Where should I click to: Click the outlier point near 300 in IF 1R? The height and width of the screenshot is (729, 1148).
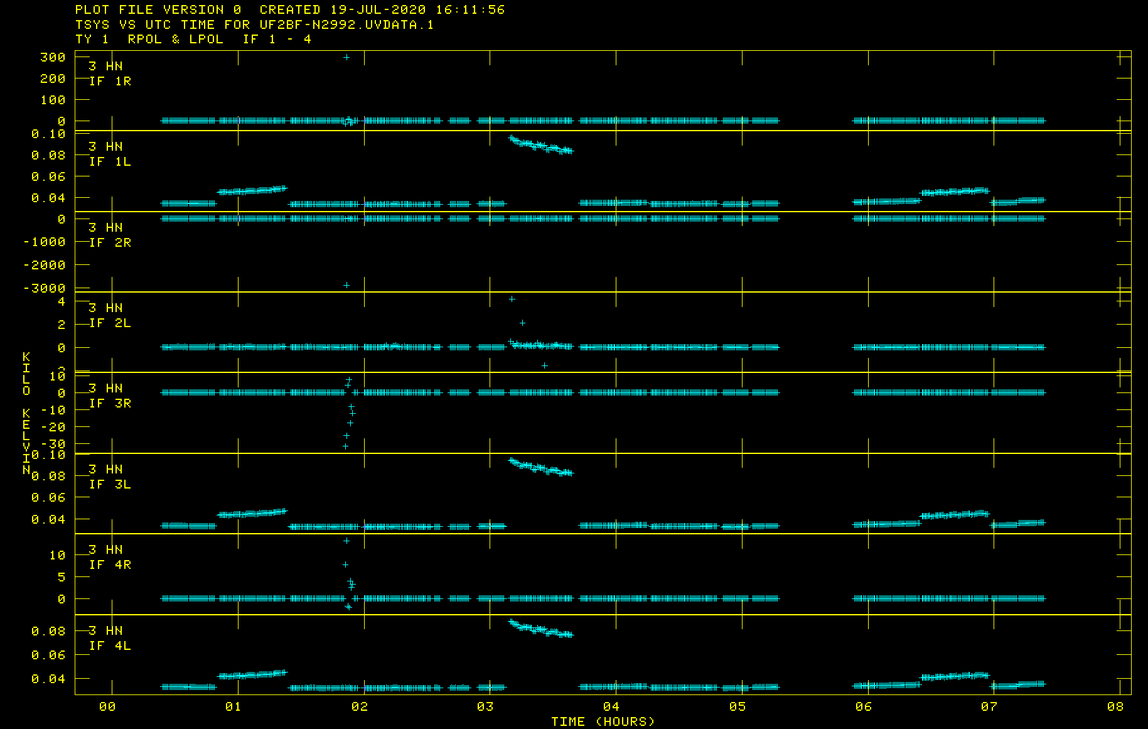pos(346,57)
